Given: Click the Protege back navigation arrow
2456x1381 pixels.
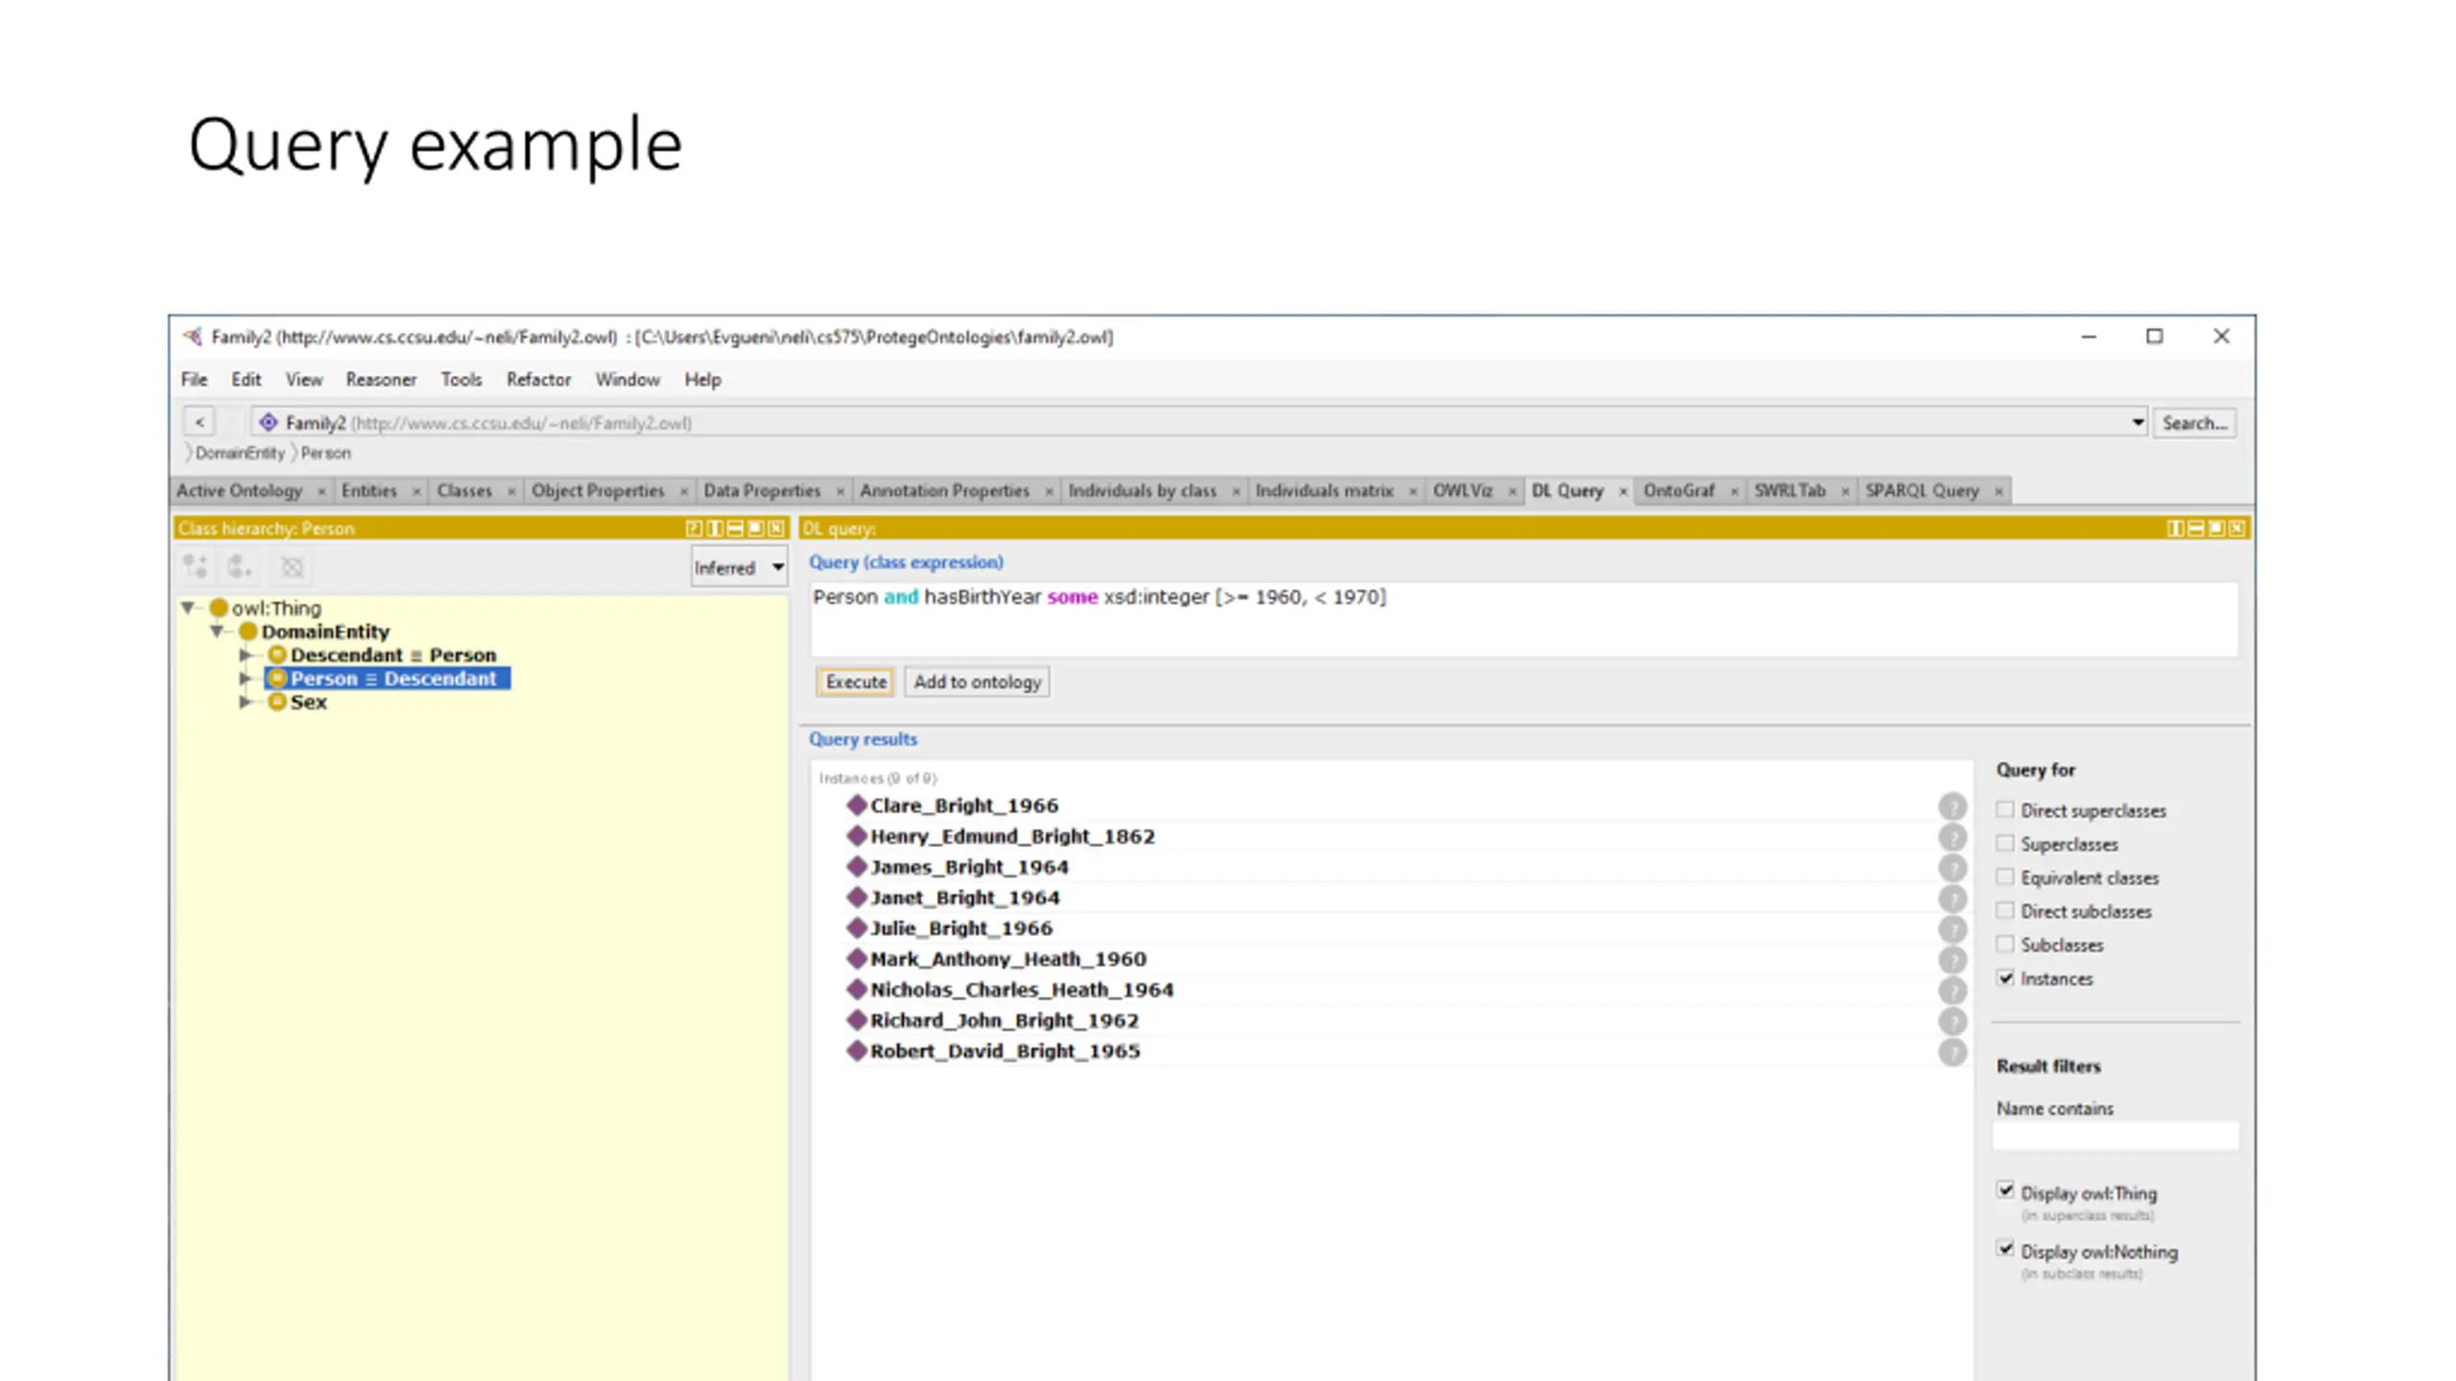Looking at the screenshot, I should (x=200, y=422).
